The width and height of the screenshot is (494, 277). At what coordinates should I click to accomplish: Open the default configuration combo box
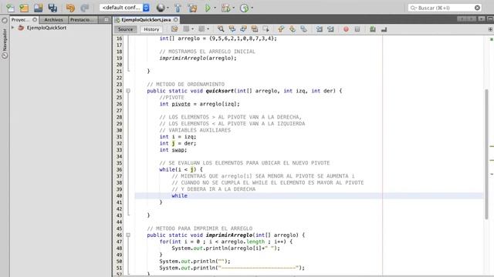pos(124,8)
